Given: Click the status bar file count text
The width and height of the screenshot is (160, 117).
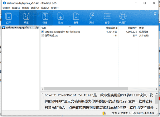Looking at the screenshot, I should click(133, 113).
